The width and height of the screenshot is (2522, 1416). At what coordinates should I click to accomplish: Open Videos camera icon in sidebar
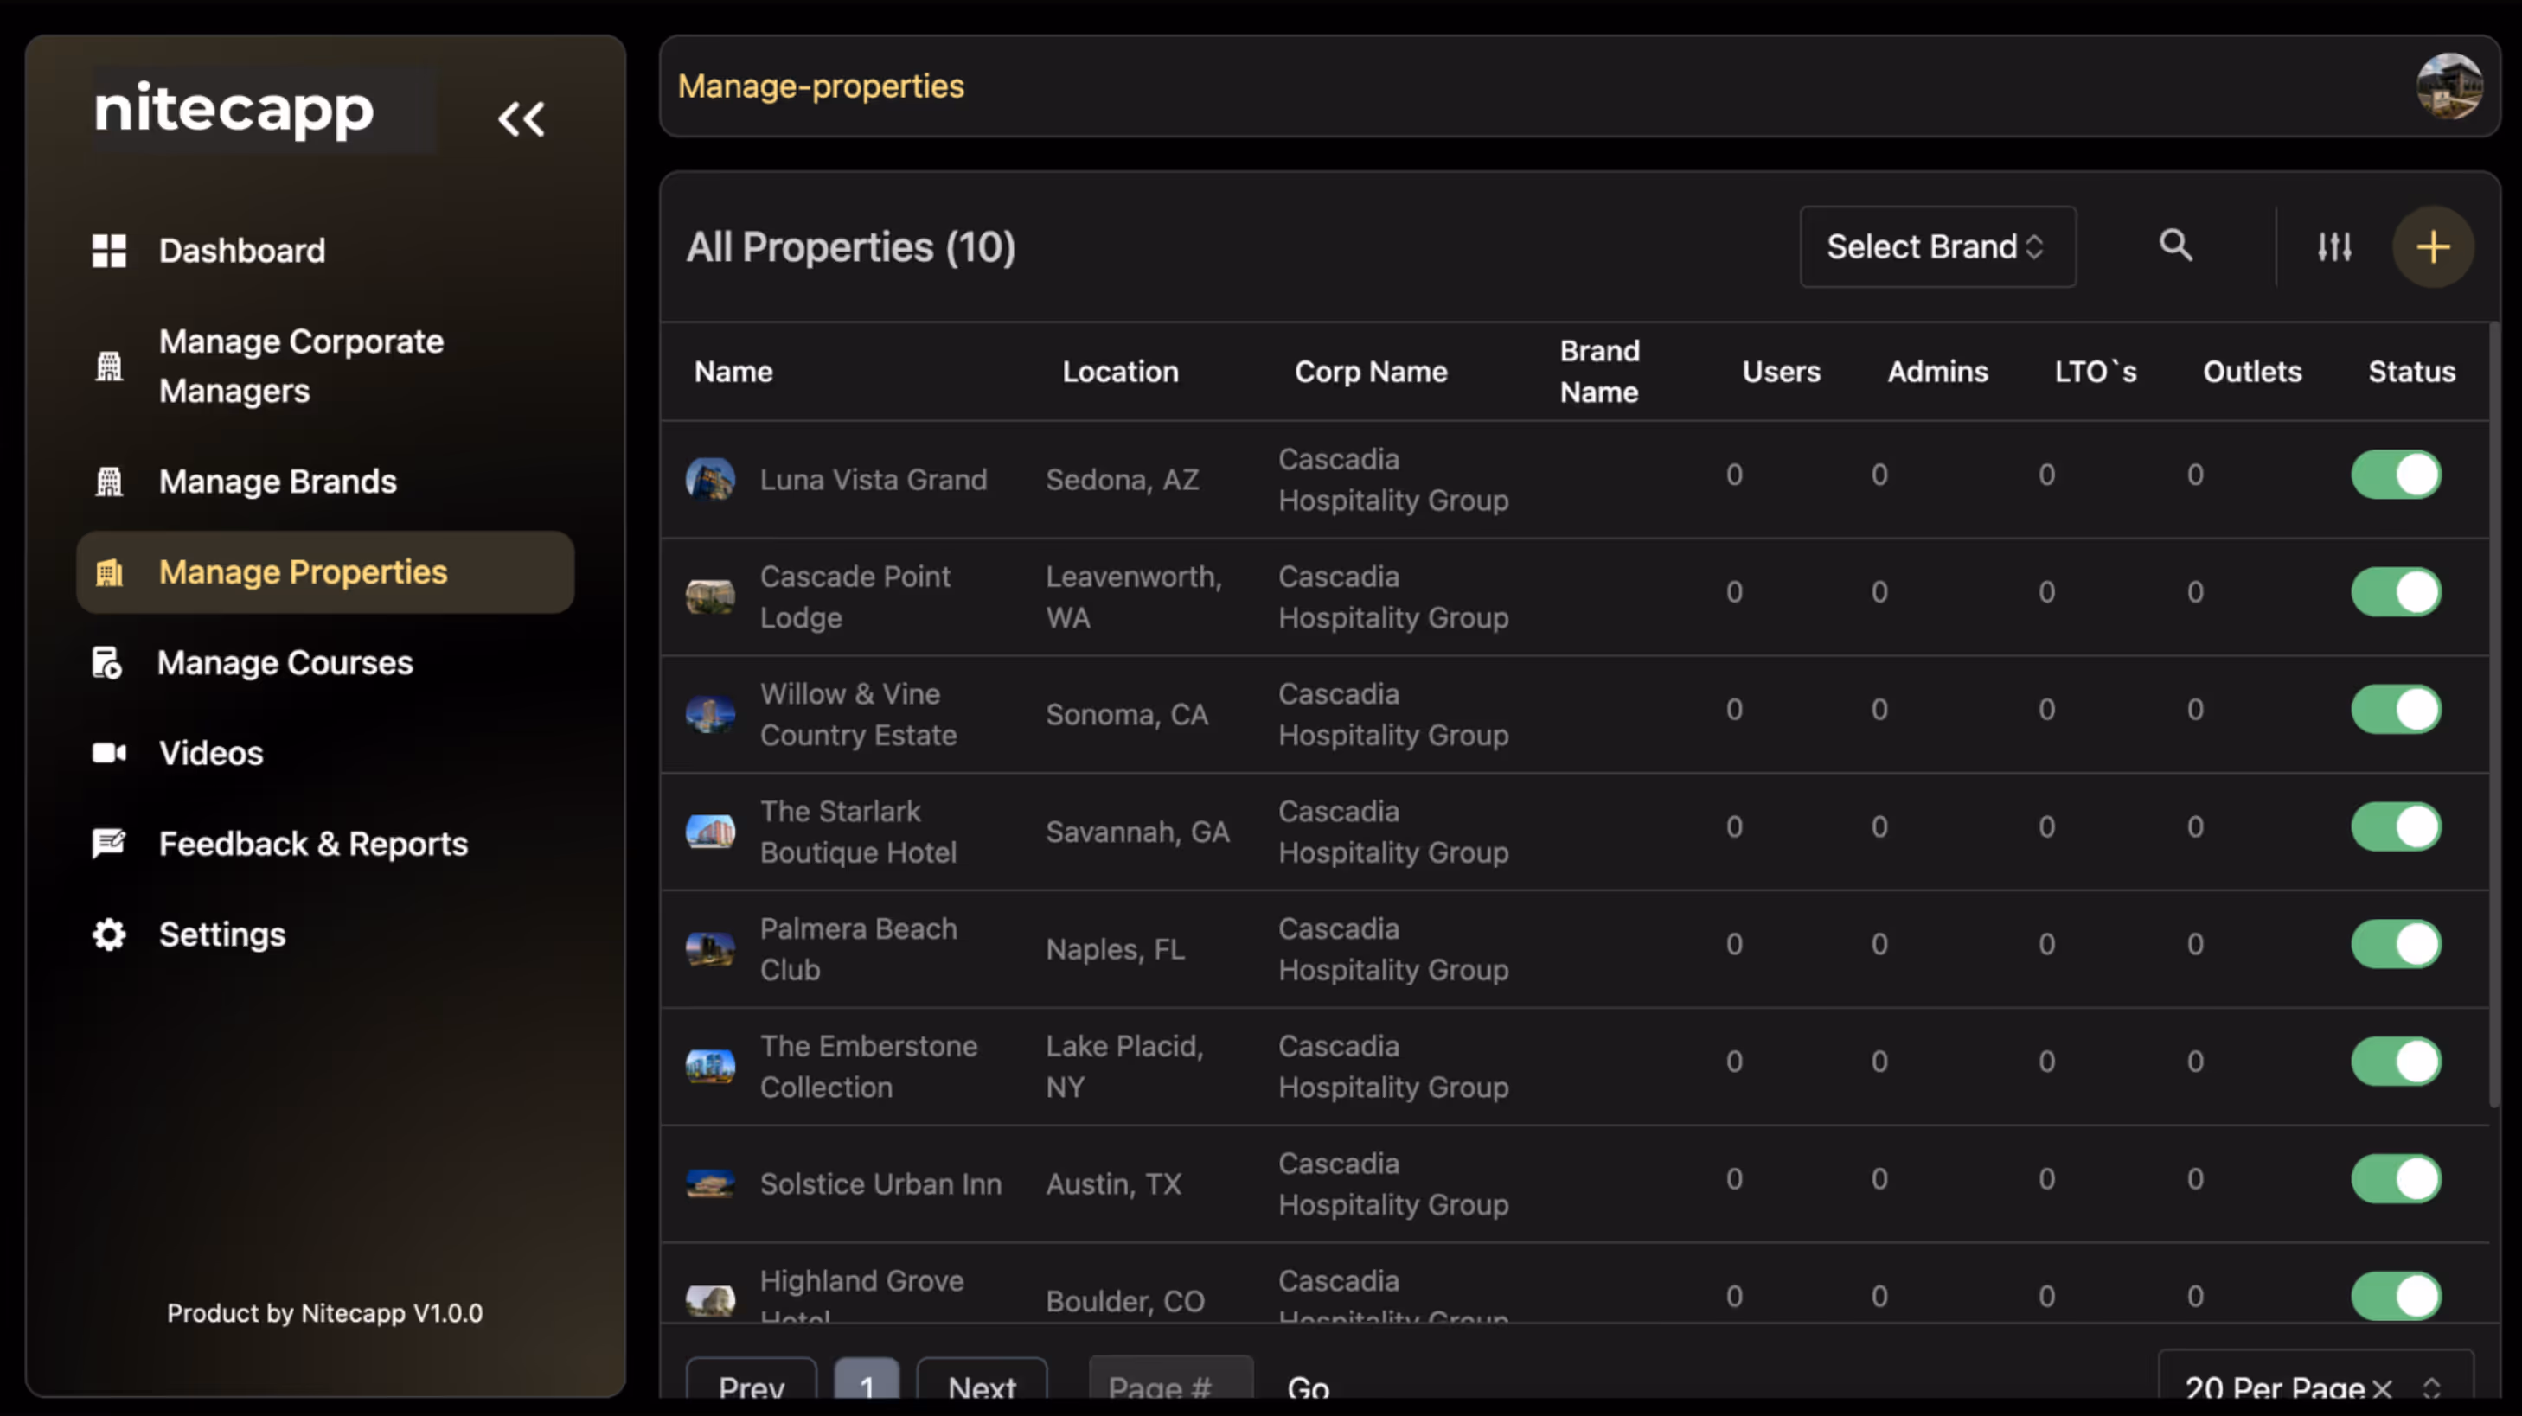point(109,753)
